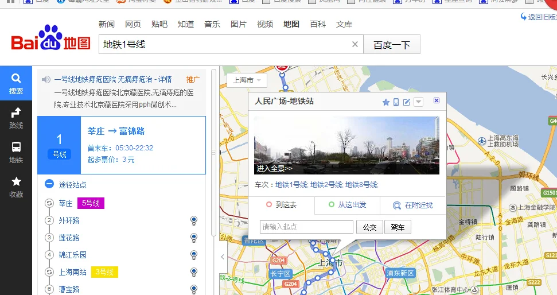557x295 pixels.
Task: Click the speaker icon beside the ad
Action: [x=46, y=79]
